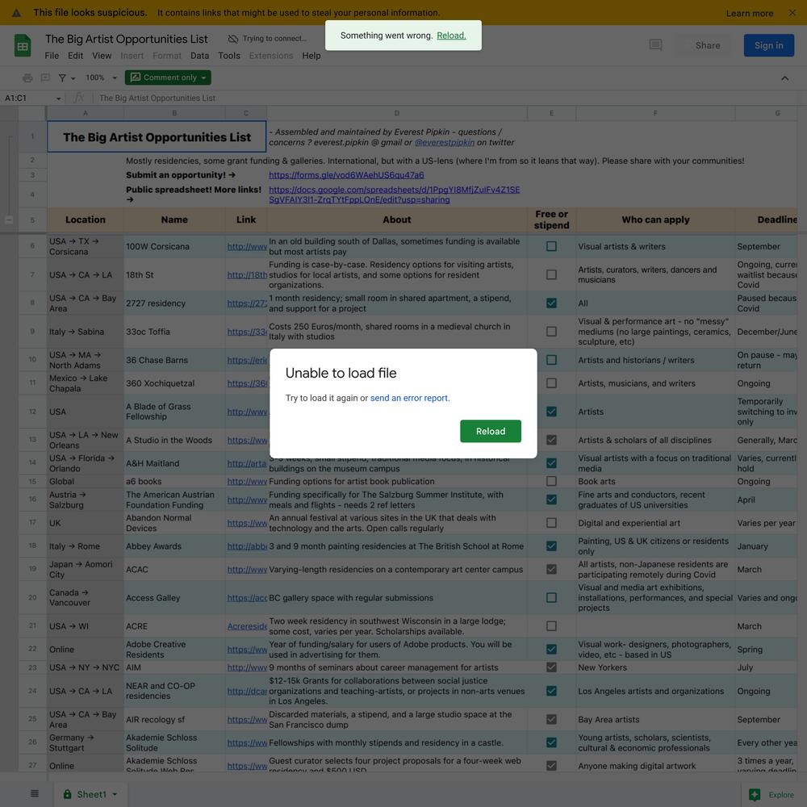Image resolution: width=807 pixels, height=807 pixels.
Task: Select the 'Who can apply' header cell
Action: point(655,220)
